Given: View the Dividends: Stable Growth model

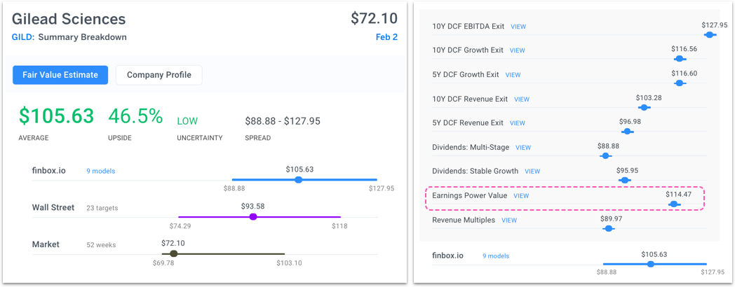Looking at the screenshot, I should point(532,171).
